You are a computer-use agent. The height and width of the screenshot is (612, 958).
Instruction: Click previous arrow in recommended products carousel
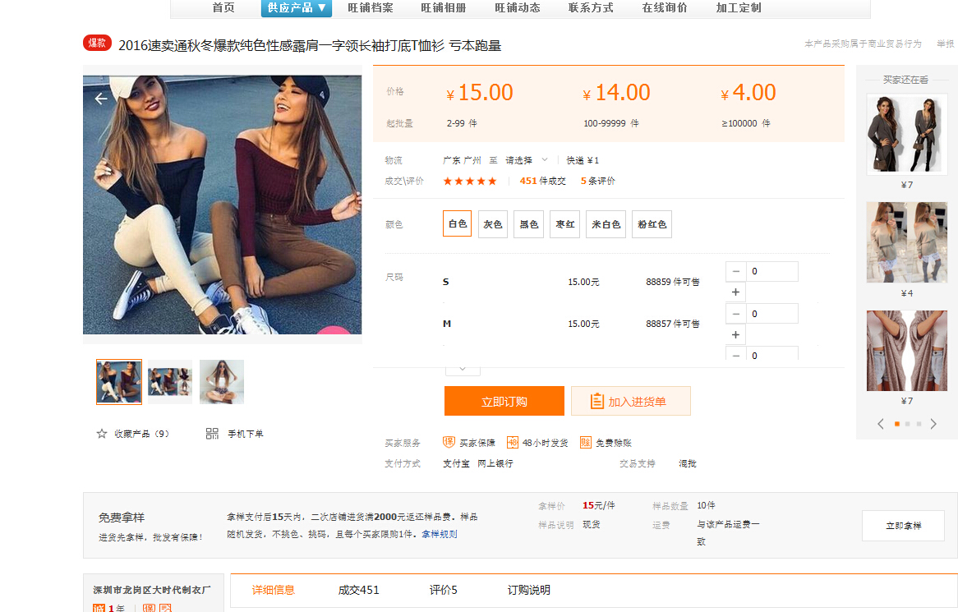(x=881, y=424)
